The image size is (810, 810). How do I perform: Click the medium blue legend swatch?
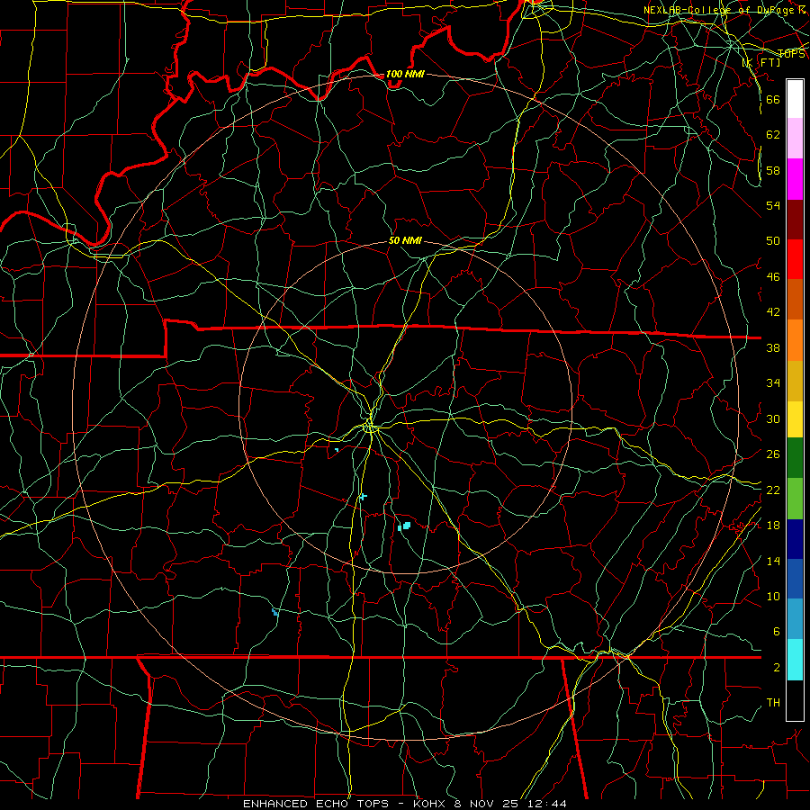(x=795, y=579)
